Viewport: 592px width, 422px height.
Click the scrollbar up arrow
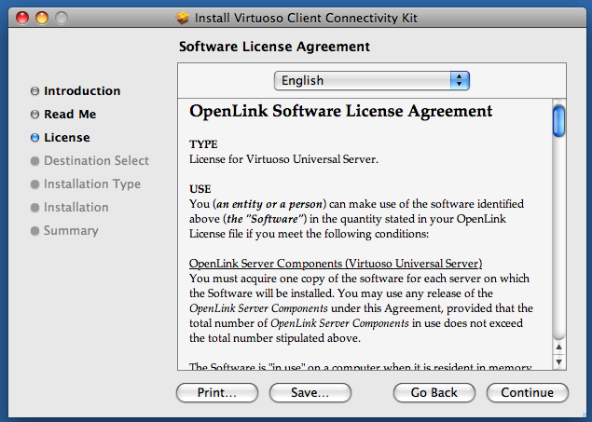pyautogui.click(x=559, y=347)
